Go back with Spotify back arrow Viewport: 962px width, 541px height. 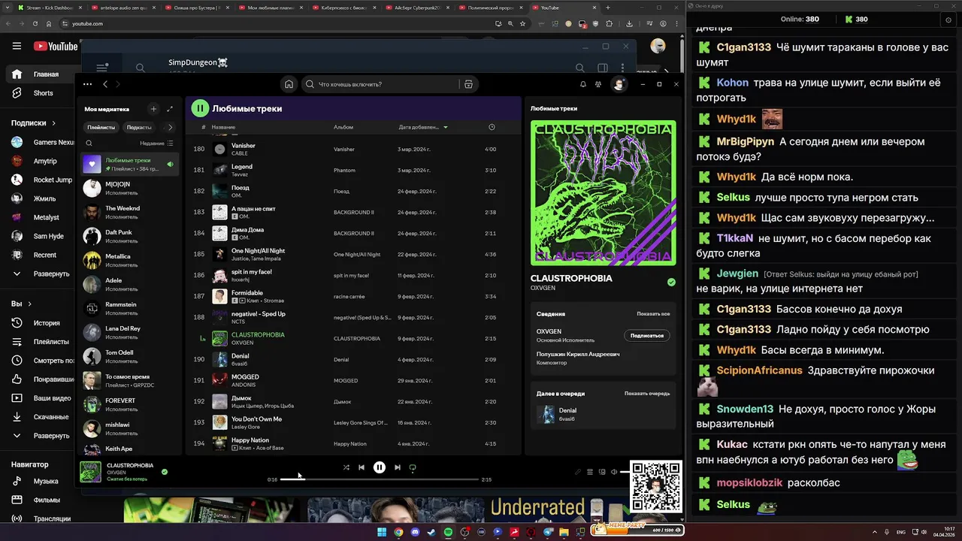click(x=105, y=84)
